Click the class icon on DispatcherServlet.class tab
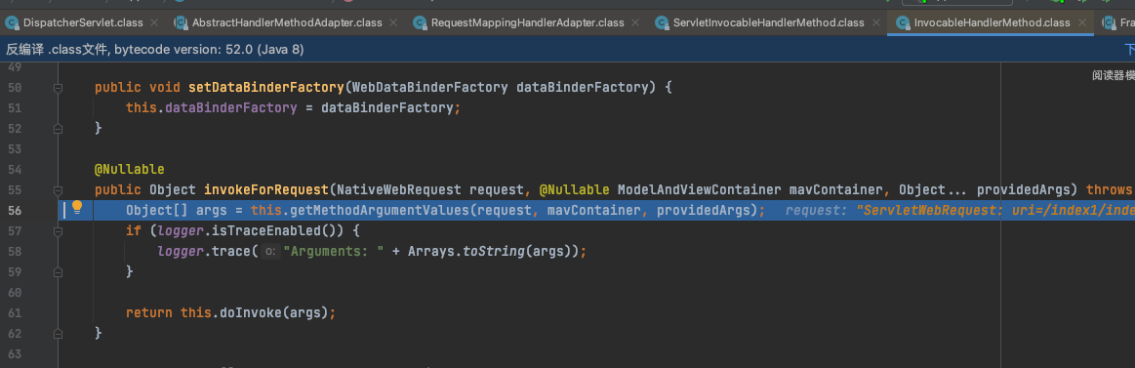1135x368 pixels. click(x=12, y=22)
